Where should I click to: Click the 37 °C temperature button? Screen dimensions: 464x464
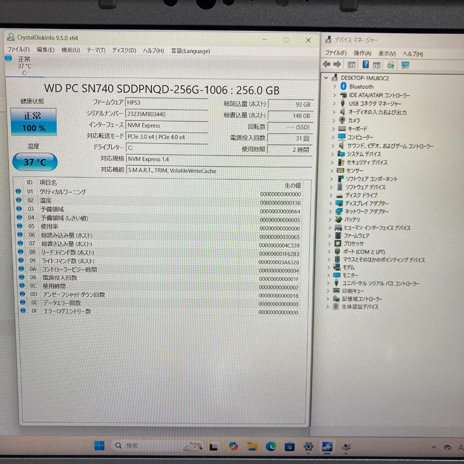click(35, 162)
